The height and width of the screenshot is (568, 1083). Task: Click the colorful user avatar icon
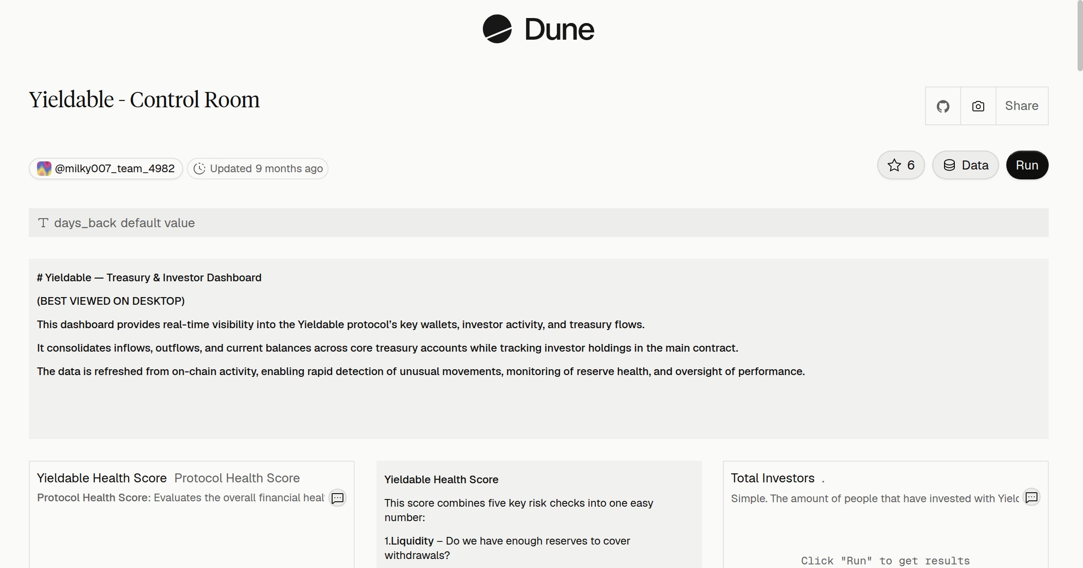[44, 169]
